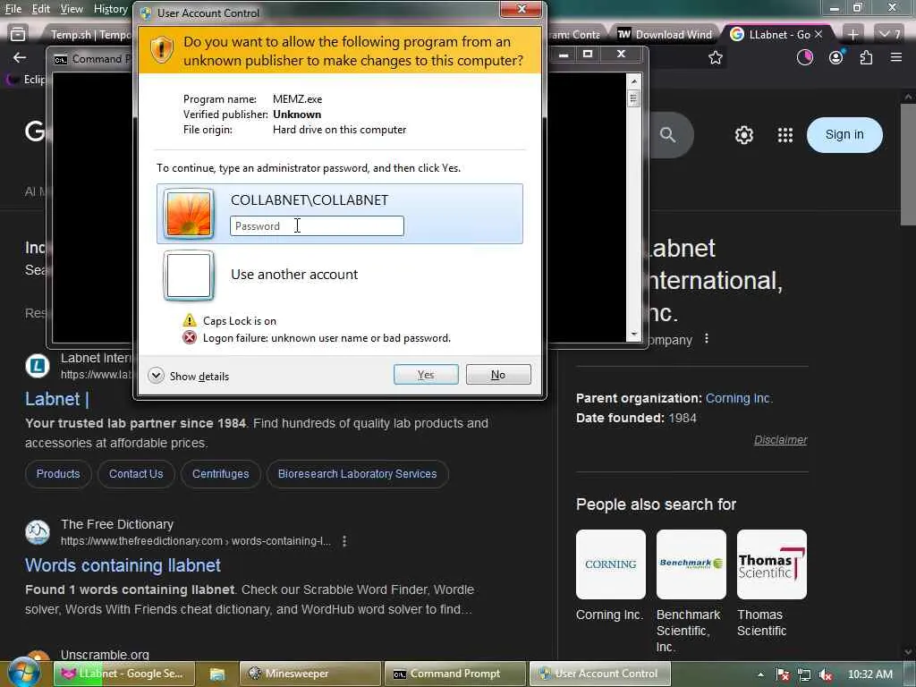Viewport: 916px width, 687px height.
Task: Click the Eclip bookmark in bookmarks bar
Action: [27, 80]
